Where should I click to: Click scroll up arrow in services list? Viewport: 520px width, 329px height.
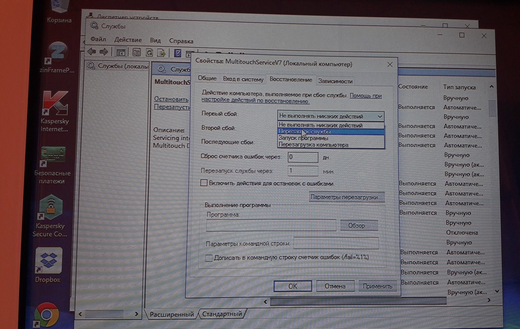pos(492,87)
